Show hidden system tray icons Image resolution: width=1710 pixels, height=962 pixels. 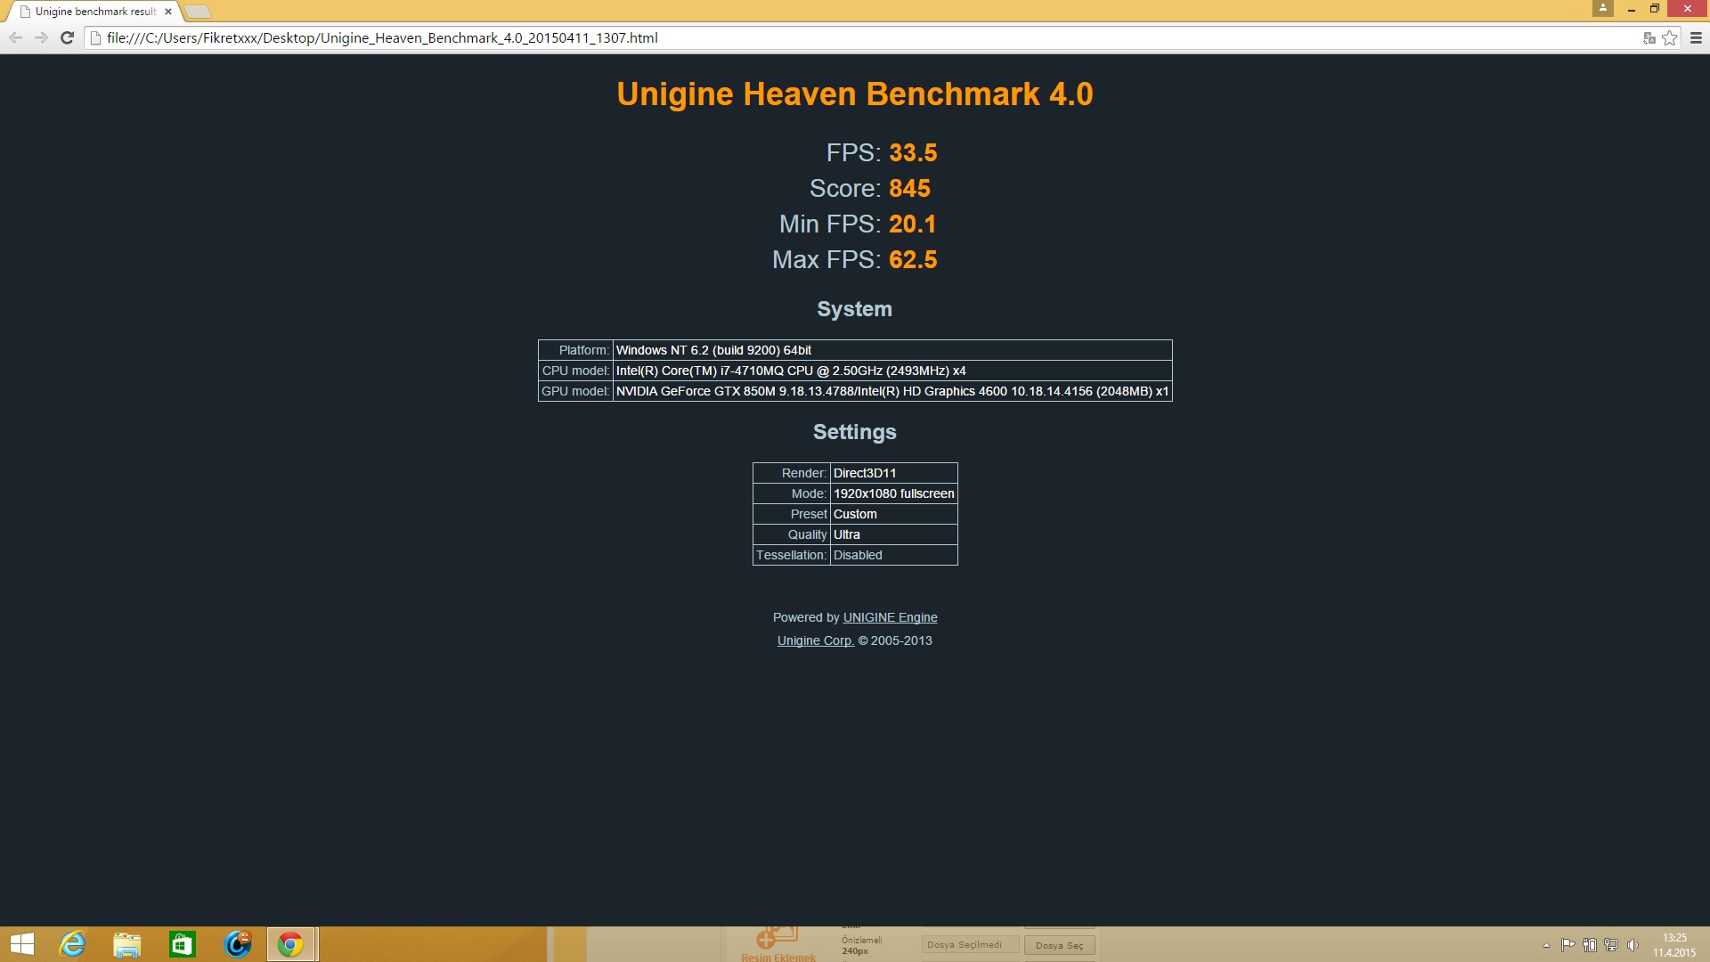pos(1546,945)
